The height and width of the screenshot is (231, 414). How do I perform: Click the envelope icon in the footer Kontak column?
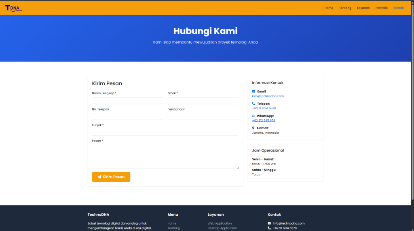[x=269, y=223]
